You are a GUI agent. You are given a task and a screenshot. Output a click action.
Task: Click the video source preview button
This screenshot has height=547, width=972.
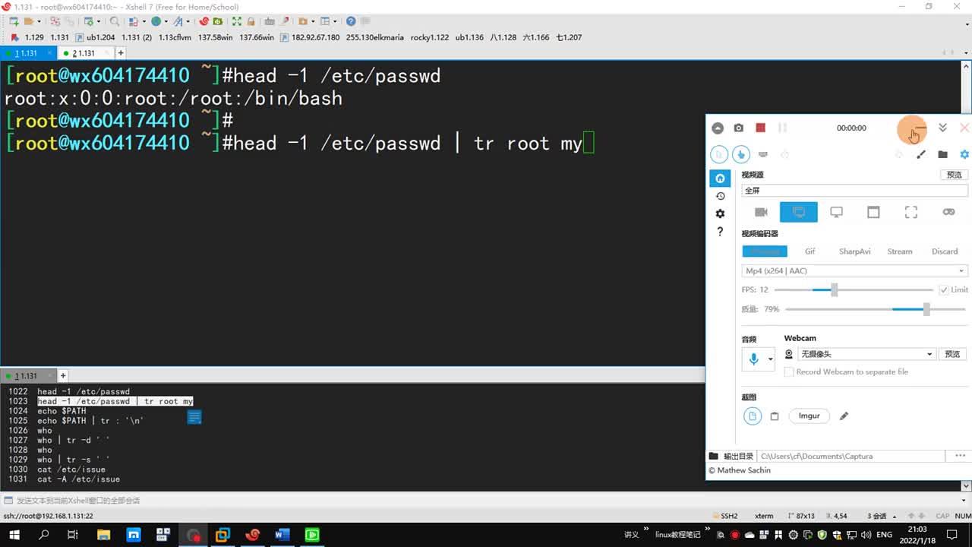click(x=955, y=175)
